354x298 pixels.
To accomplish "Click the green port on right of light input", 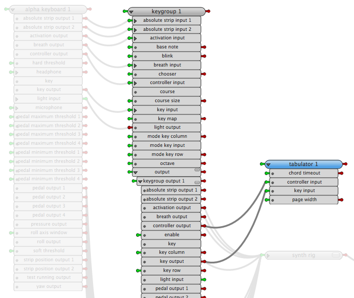I will [204, 280].
